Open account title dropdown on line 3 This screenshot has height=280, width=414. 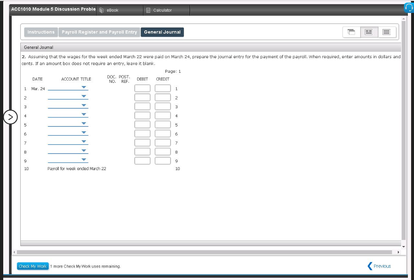68,106
